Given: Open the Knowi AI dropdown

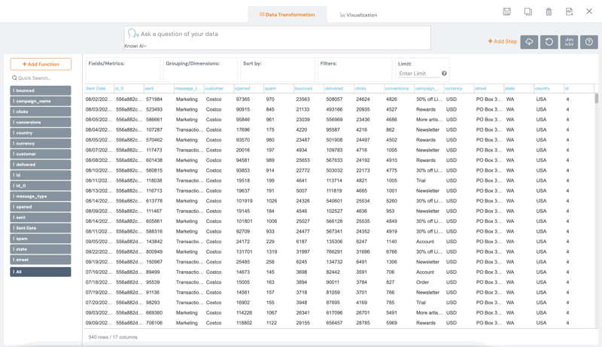Looking at the screenshot, I should pyautogui.click(x=135, y=46).
